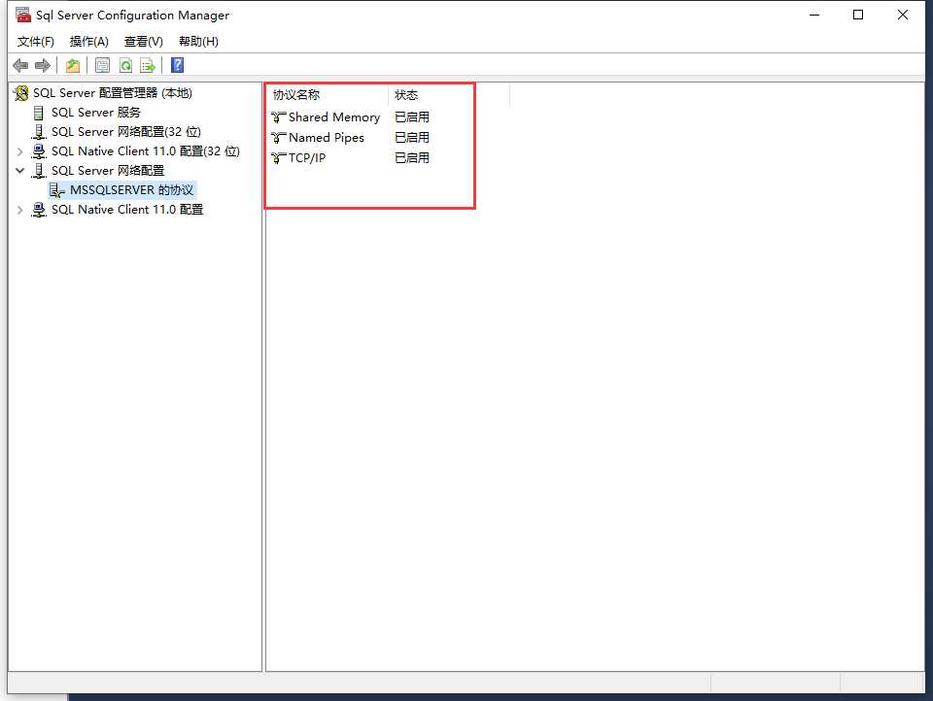
Task: Click the Named Pipes protocol icon
Action: point(279,138)
